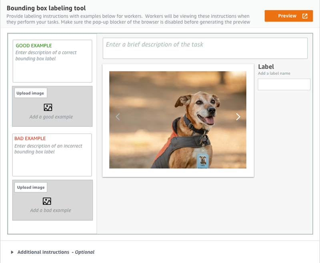
Task: Click the 'Label' section heading
Action: 266,67
